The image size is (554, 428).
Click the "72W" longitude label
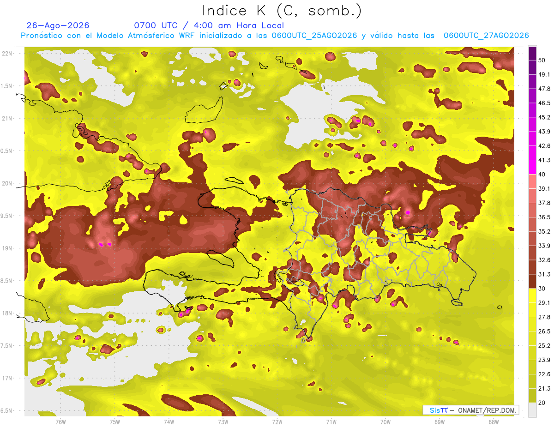tap(277, 422)
